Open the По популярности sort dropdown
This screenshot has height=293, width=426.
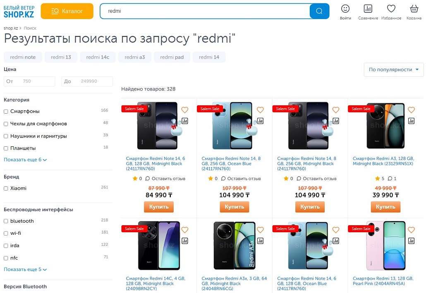[x=393, y=69]
